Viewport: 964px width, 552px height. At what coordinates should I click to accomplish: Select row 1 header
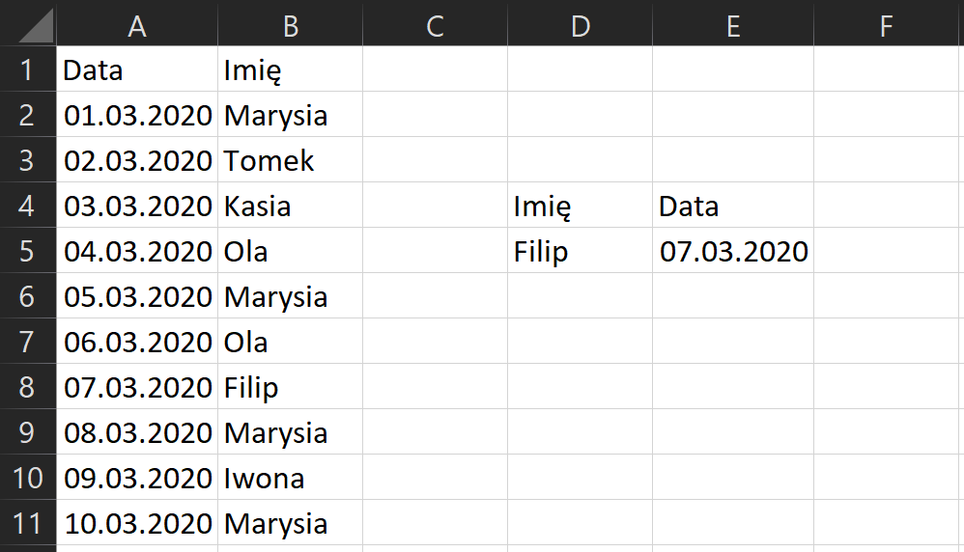[x=27, y=69]
